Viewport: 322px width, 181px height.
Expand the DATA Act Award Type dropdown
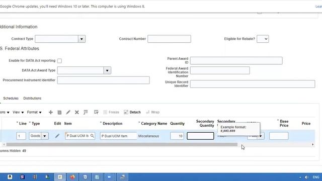coord(107,70)
